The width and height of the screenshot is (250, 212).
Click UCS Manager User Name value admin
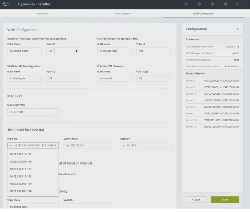tap(236, 53)
